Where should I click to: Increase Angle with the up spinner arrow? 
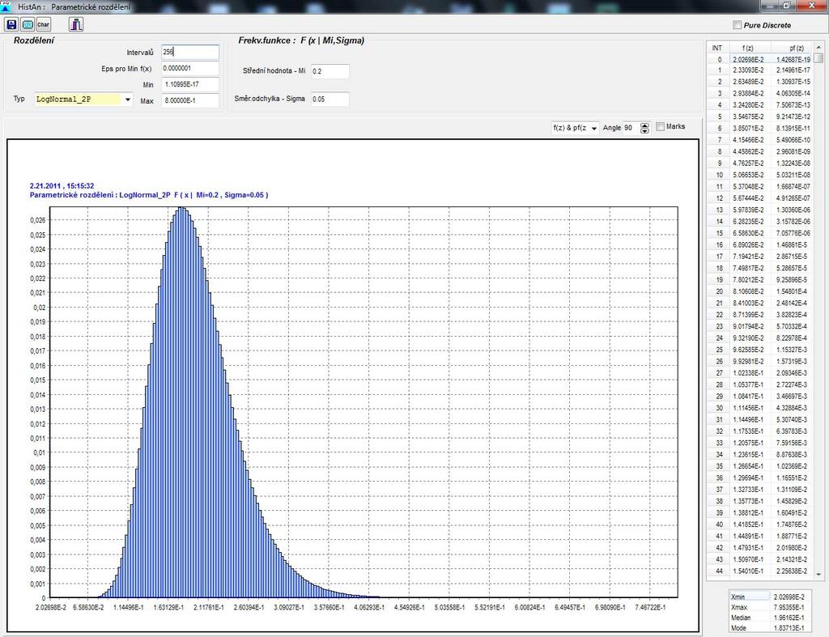644,125
